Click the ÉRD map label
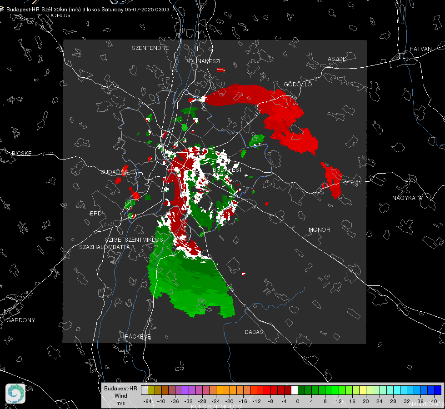 point(95,214)
